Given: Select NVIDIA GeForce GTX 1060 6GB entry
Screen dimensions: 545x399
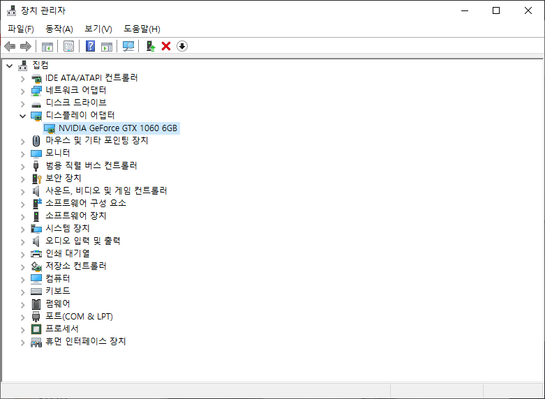Looking at the screenshot, I should 118,128.
